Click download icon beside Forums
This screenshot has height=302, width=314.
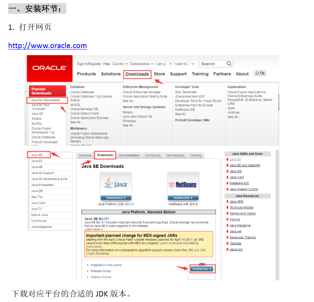pyautogui.click(x=227, y=219)
